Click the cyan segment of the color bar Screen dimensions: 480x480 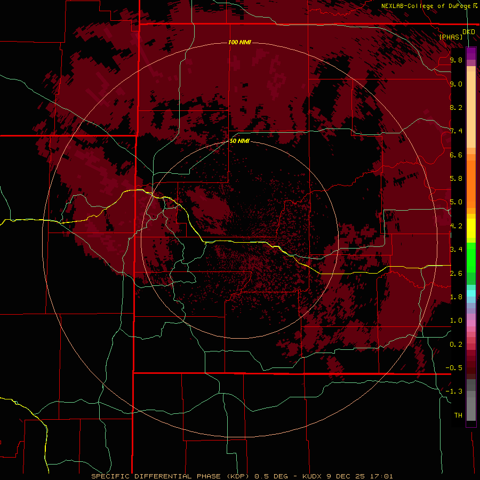[x=471, y=293]
